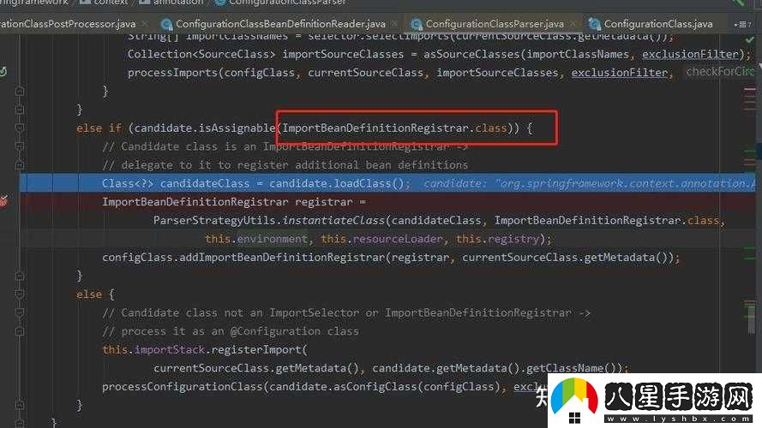Click exclusionFilter argument in processImports call
This screenshot has width=762, height=428.
coord(620,73)
